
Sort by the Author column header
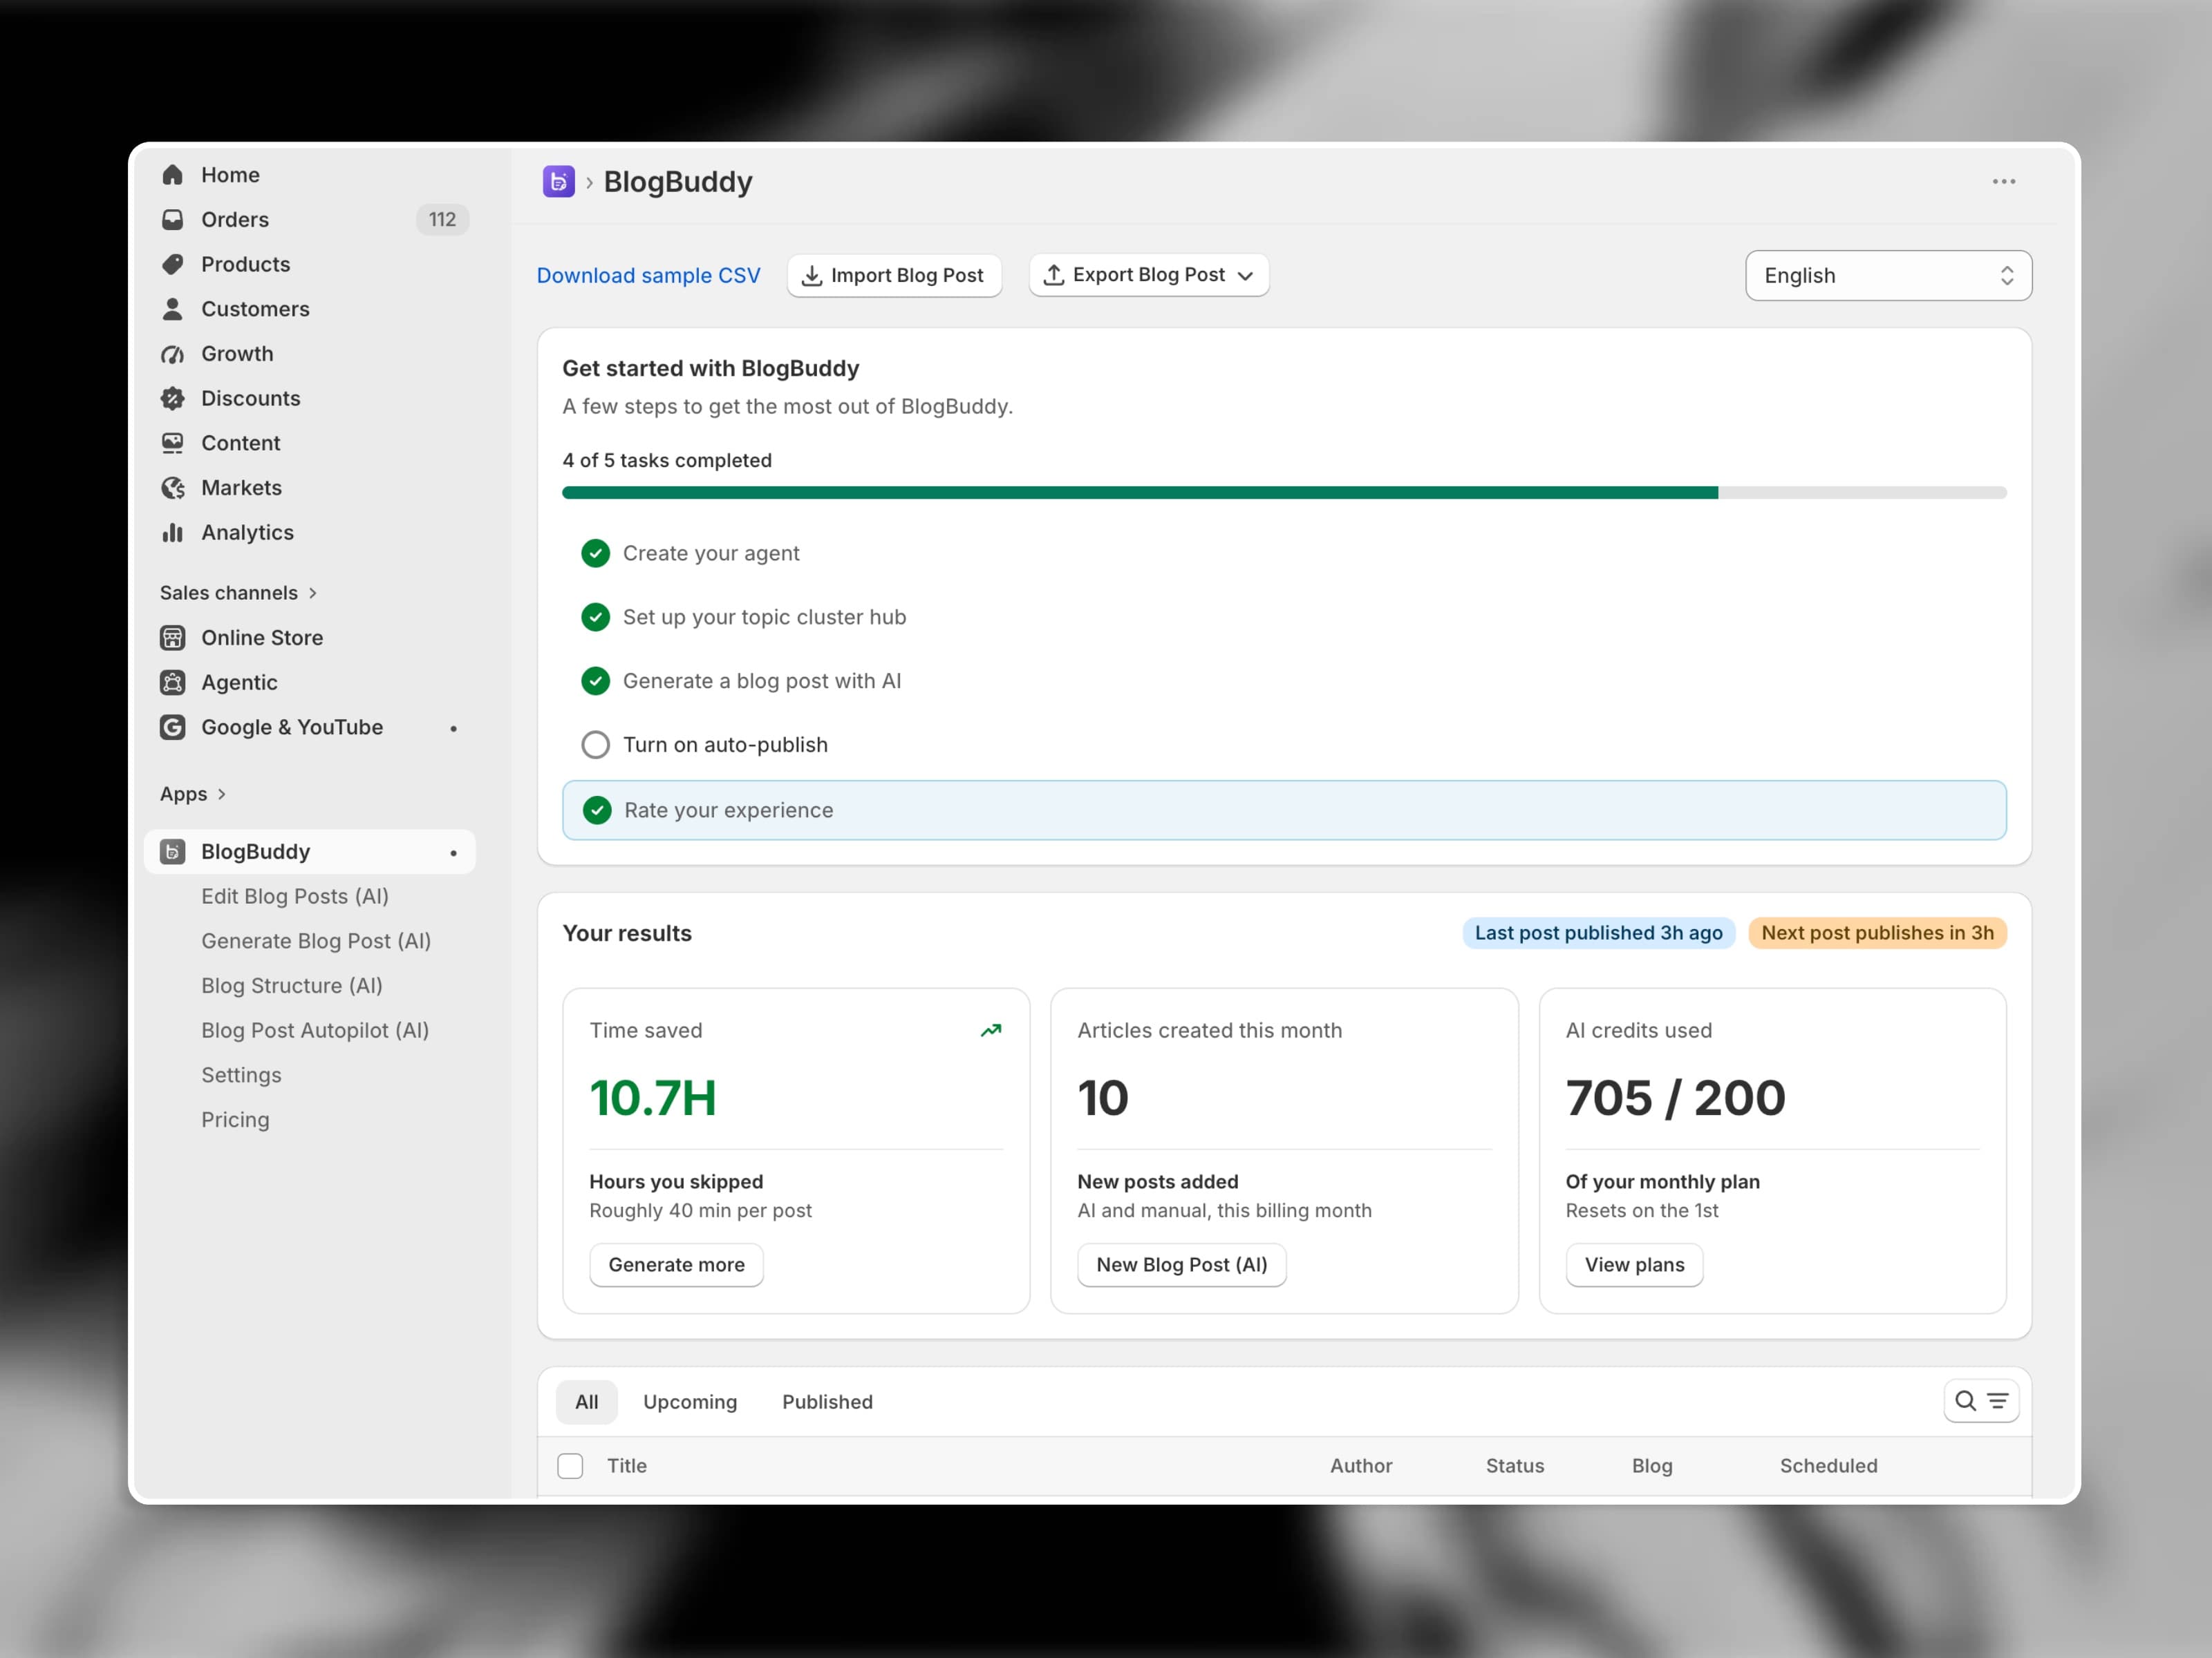(1361, 1466)
